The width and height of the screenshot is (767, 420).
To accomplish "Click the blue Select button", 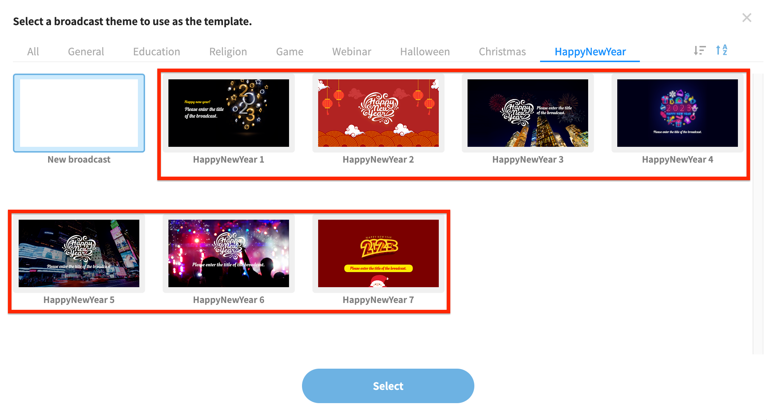I will click(x=388, y=386).
